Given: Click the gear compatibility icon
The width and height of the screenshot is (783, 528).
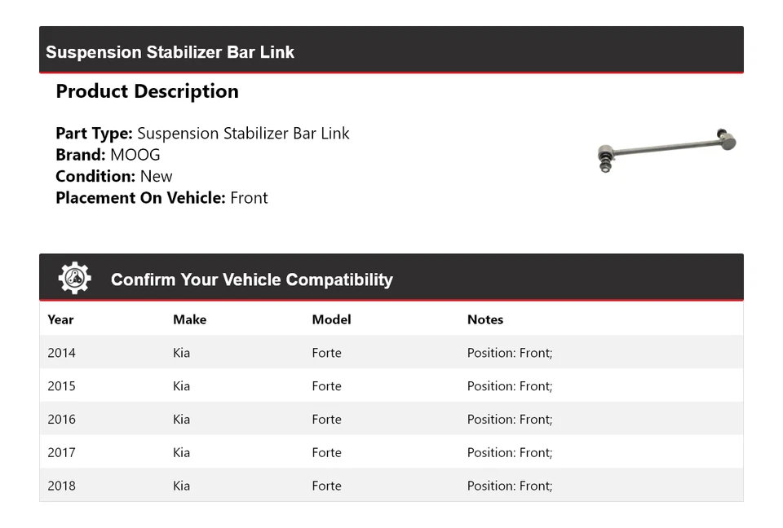Looking at the screenshot, I should tap(74, 279).
